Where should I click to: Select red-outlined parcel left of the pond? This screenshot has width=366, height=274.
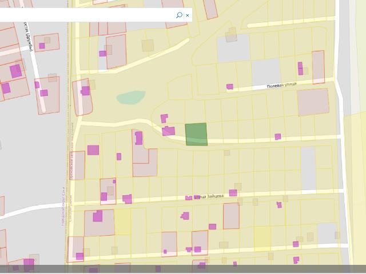click(x=82, y=97)
